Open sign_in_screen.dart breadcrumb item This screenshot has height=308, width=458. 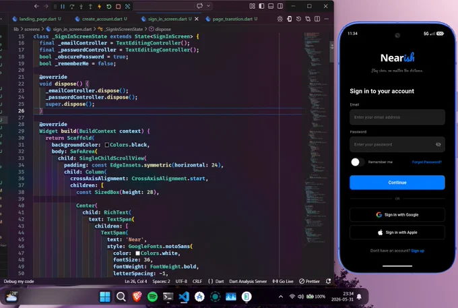click(x=72, y=29)
